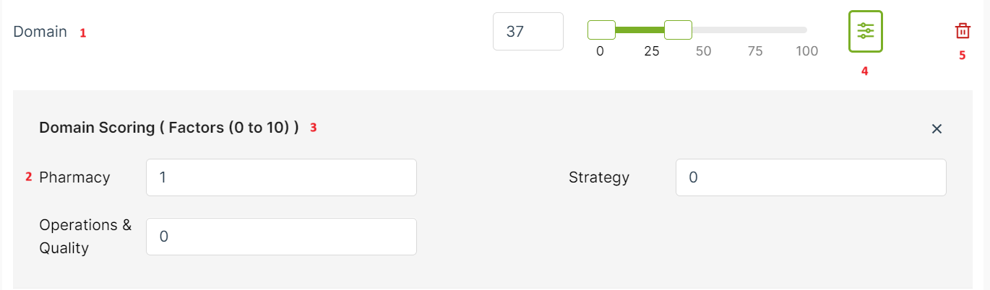Click the Domain label
Viewport: 990px width, 290px height.
tap(40, 32)
